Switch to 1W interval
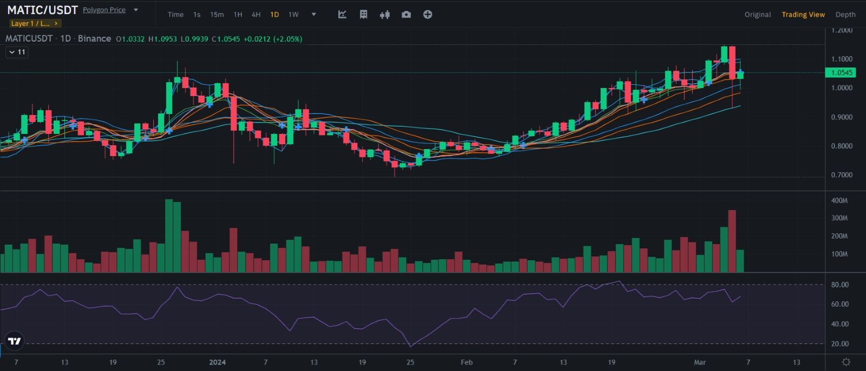This screenshot has width=866, height=371. [293, 15]
